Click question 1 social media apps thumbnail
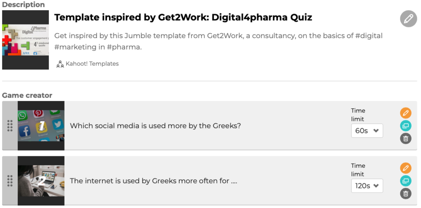This screenshot has height=208, width=421. (x=41, y=126)
